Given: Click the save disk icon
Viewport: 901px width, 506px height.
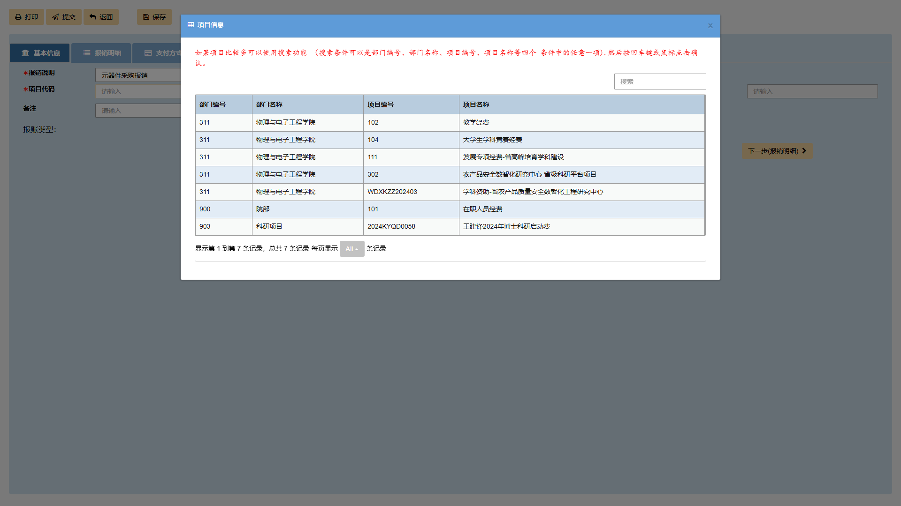Looking at the screenshot, I should pyautogui.click(x=146, y=17).
